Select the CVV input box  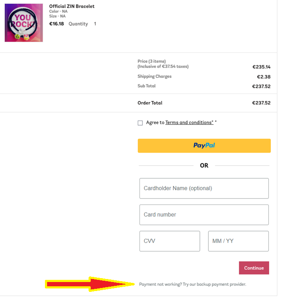pos(169,241)
